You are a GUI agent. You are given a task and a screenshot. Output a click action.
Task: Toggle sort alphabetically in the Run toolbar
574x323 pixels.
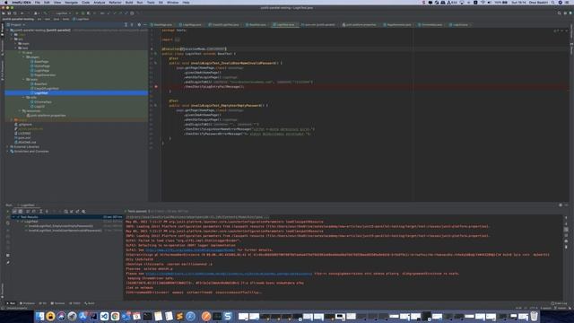click(28, 212)
